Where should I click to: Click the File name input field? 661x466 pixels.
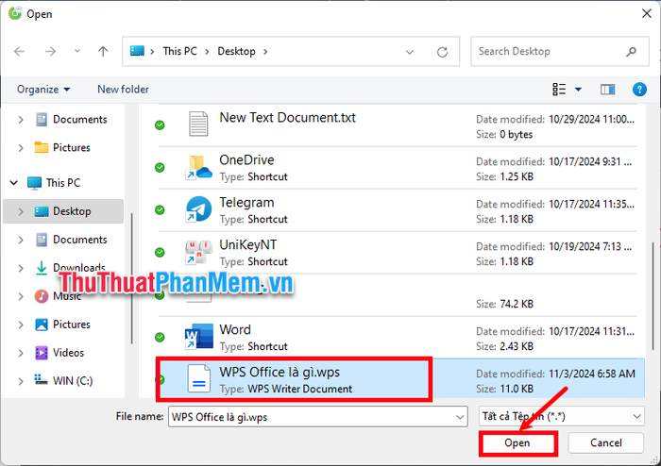coord(318,417)
